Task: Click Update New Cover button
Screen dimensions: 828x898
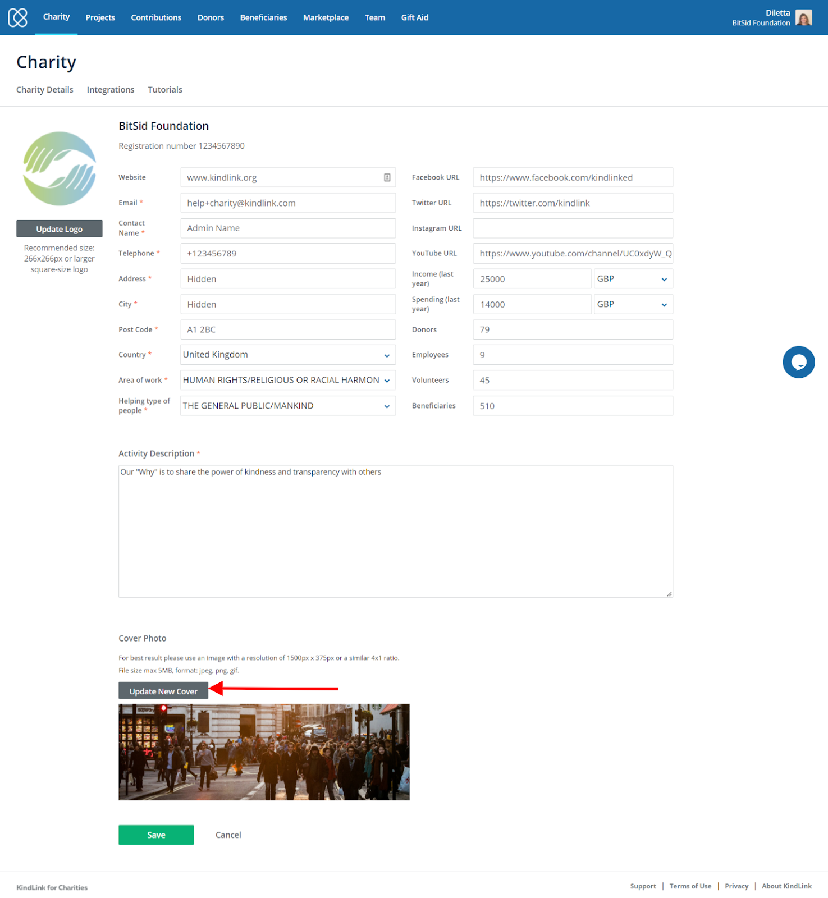Action: point(163,691)
